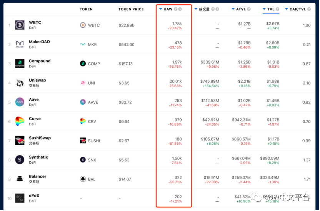Screen dimensions: 320x211
Task: Open the CAP/TVL help question-mark icon
Action: (309, 9)
